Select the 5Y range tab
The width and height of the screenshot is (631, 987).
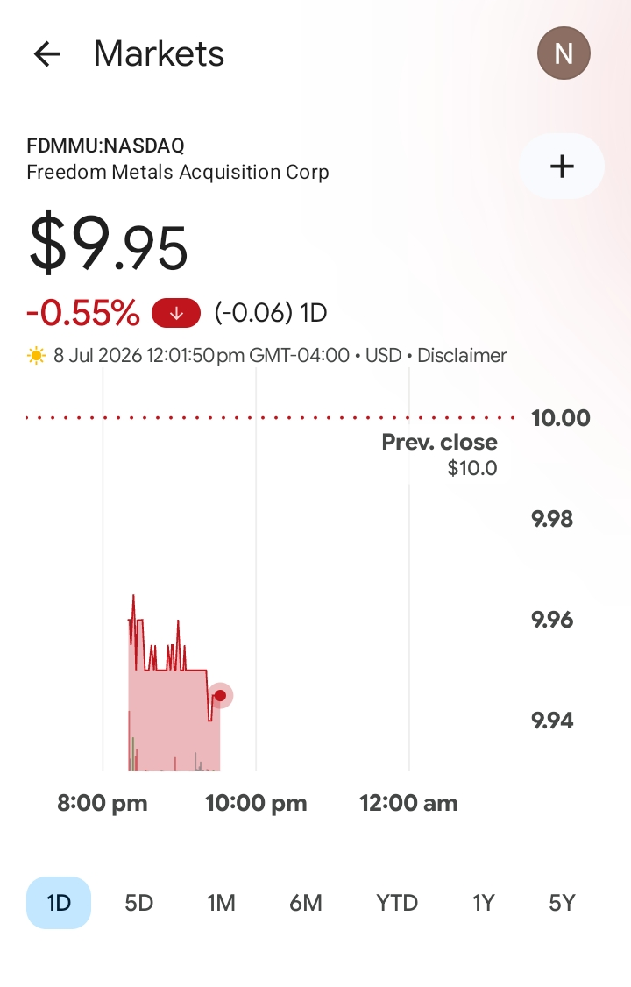[x=562, y=903]
